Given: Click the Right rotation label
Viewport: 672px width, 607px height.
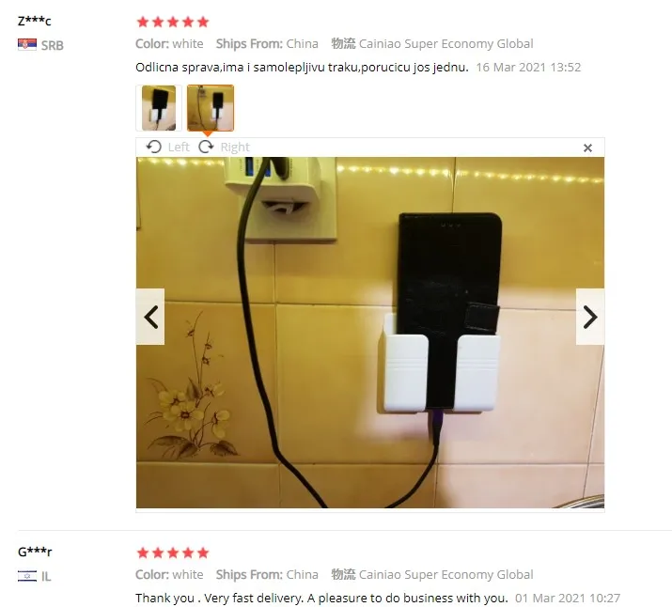Looking at the screenshot, I should tap(235, 147).
